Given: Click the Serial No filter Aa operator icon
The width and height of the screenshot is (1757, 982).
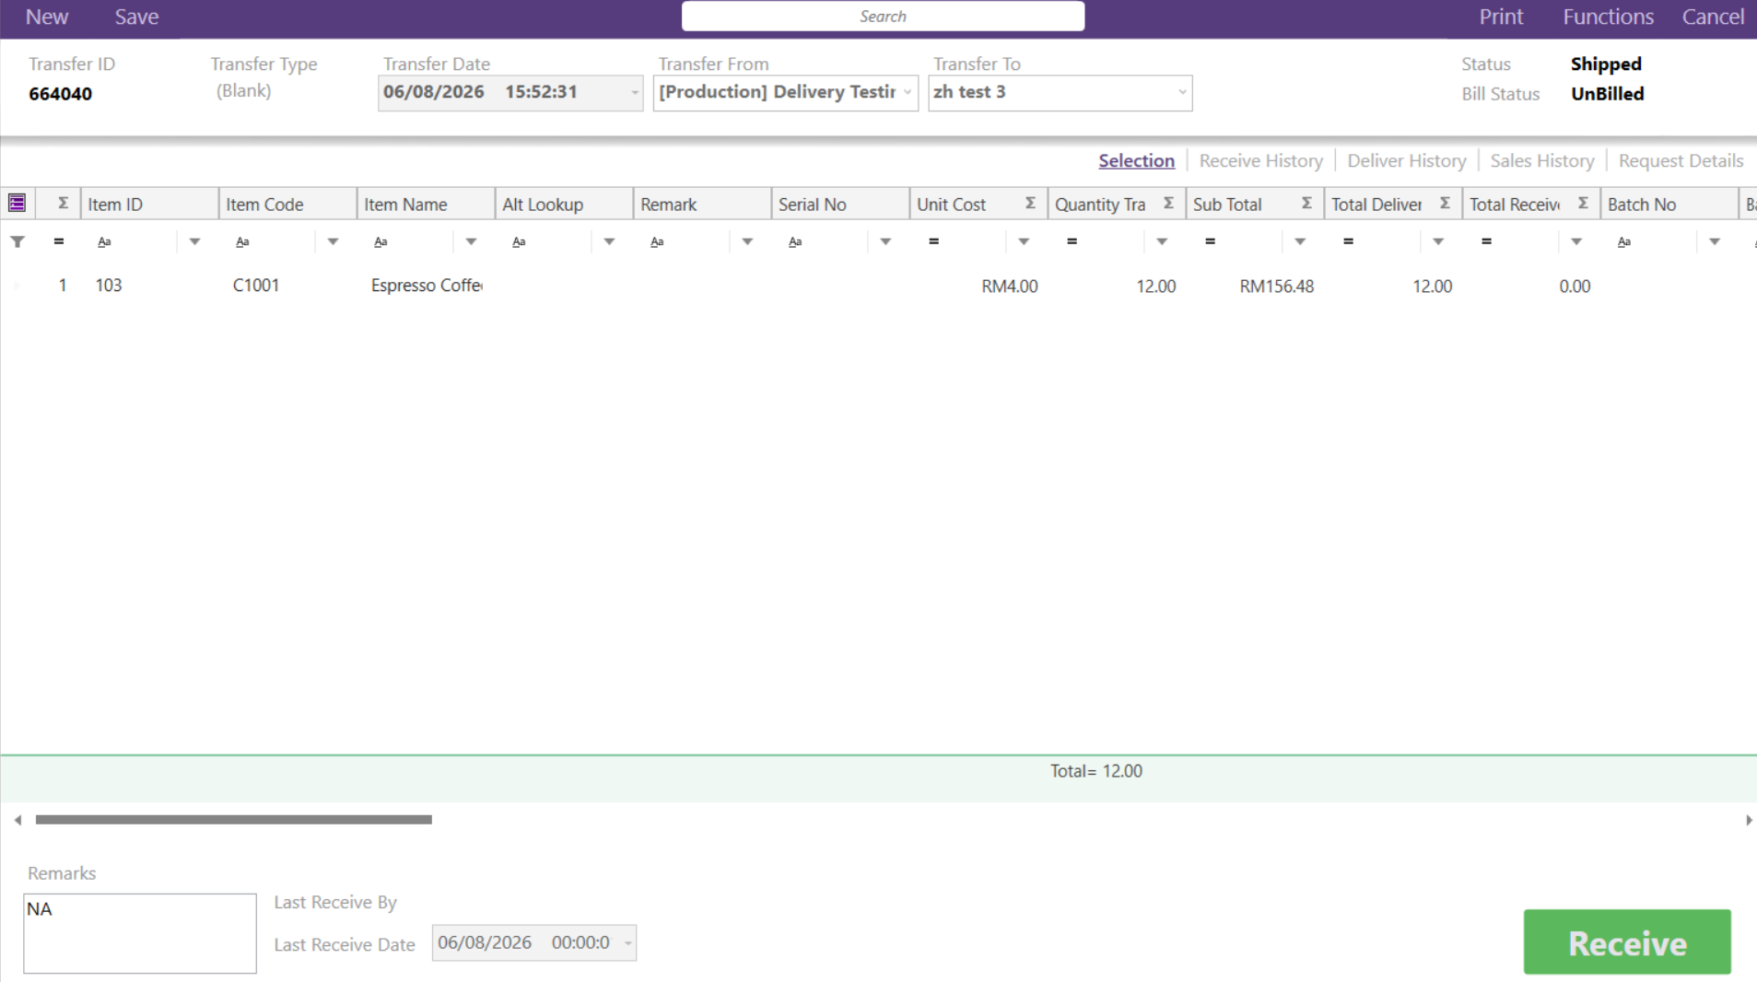Looking at the screenshot, I should tap(795, 241).
